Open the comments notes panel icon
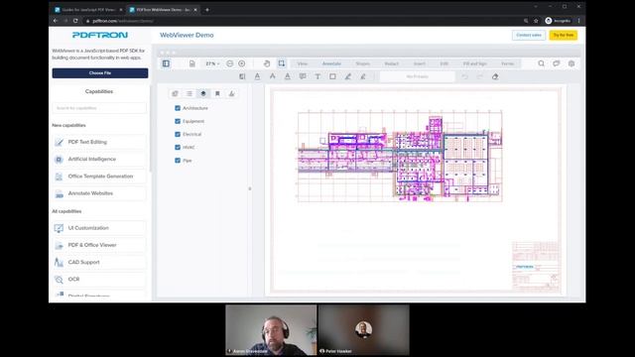The width and height of the screenshot is (635, 357). pos(556,63)
